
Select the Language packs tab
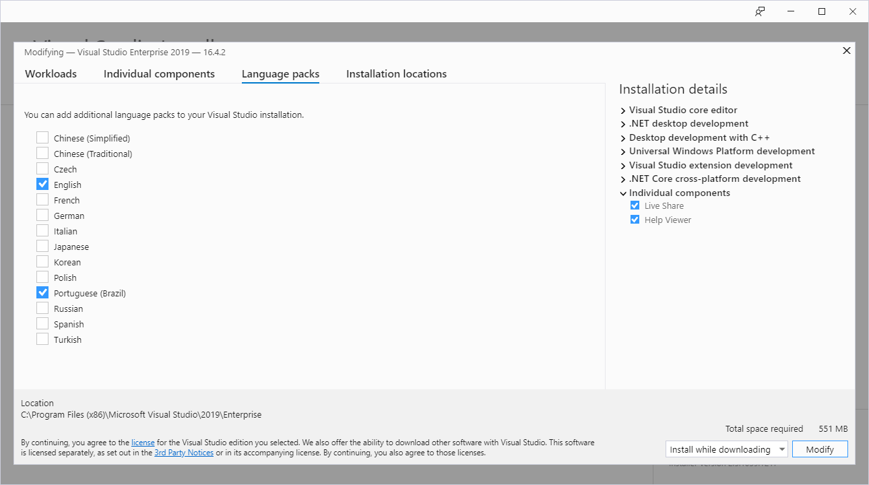pyautogui.click(x=280, y=74)
